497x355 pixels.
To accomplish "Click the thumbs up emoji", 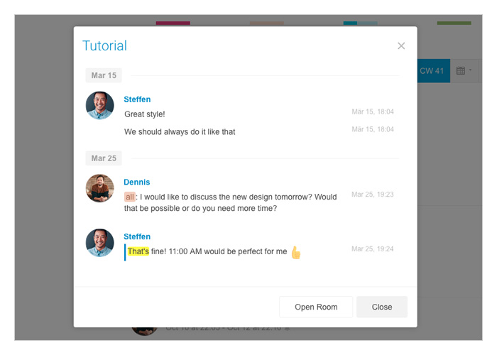I will click(296, 252).
